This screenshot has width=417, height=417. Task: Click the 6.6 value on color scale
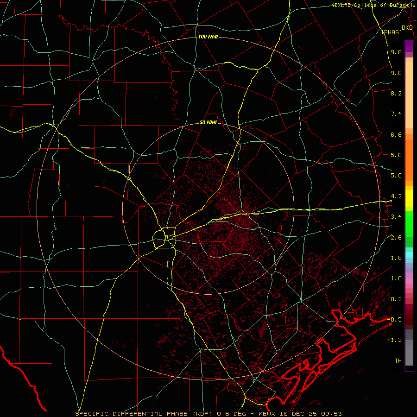click(396, 134)
